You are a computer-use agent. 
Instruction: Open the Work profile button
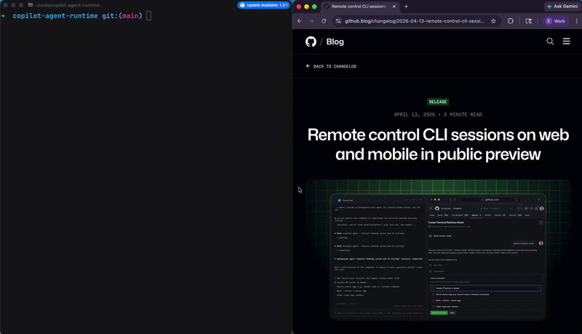(555, 21)
